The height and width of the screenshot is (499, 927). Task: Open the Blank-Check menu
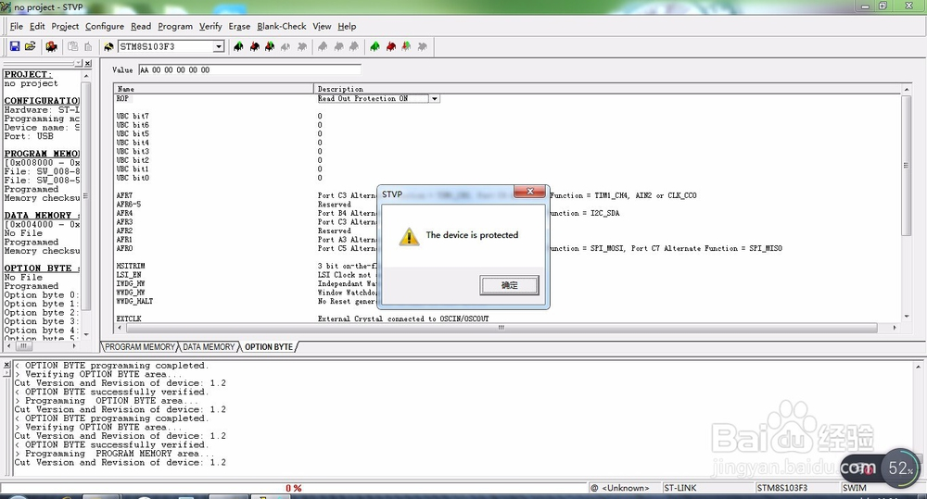pos(282,26)
